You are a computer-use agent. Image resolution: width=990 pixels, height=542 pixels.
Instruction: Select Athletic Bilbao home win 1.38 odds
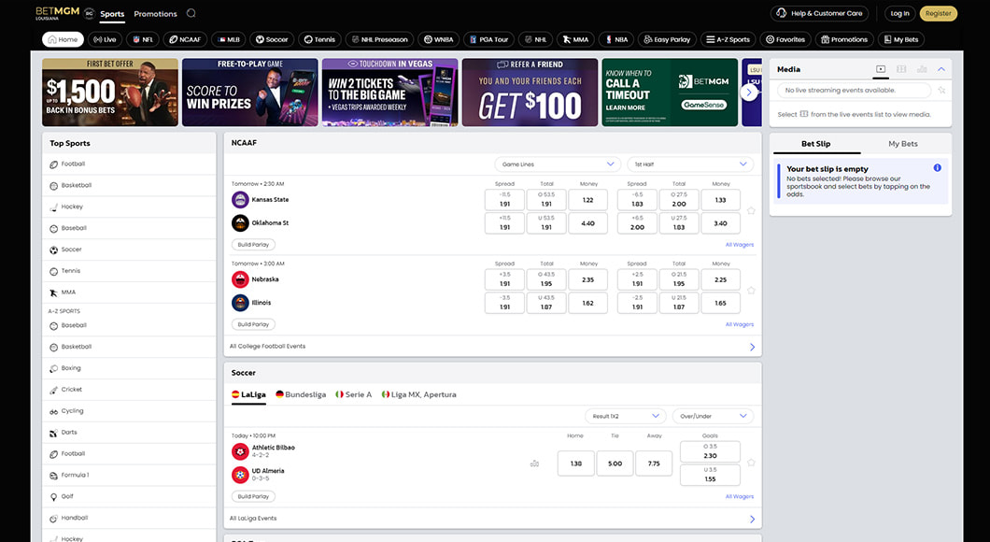click(576, 464)
